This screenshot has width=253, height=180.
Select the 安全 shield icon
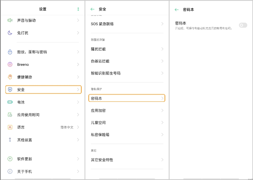[x=10, y=89]
